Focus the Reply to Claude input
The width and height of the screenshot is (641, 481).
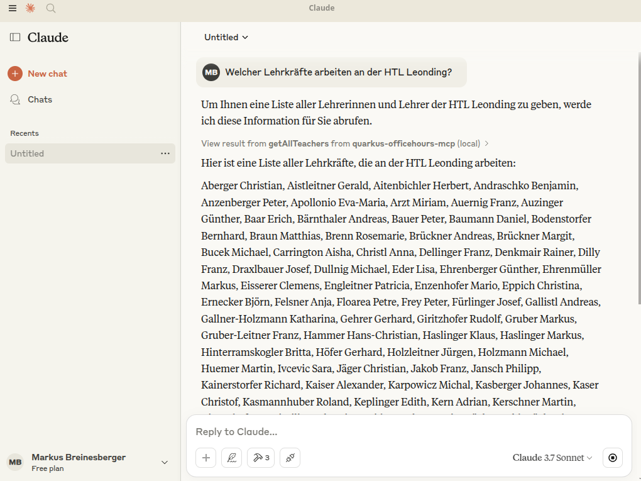(x=409, y=431)
